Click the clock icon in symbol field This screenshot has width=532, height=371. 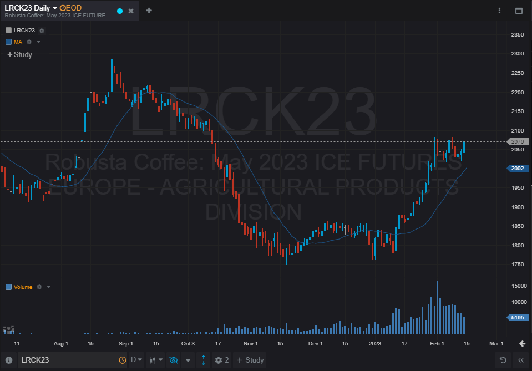coord(123,360)
